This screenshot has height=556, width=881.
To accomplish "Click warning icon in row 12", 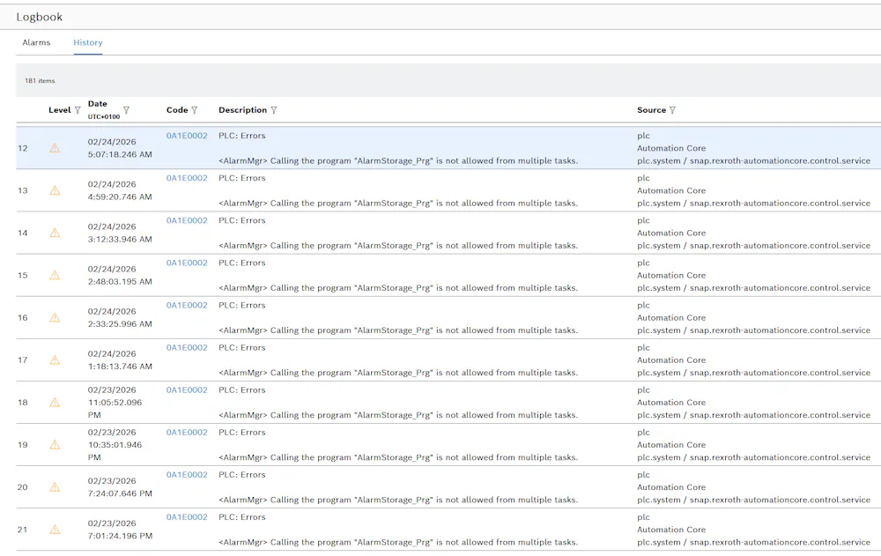I will tap(55, 148).
